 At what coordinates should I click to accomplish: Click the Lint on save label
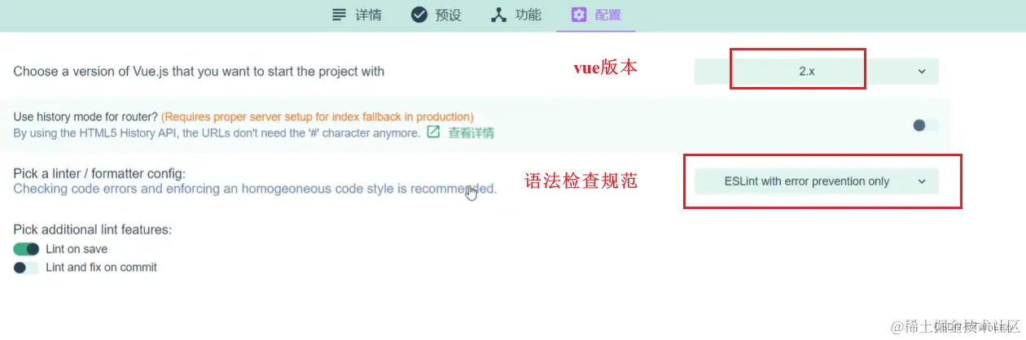[x=77, y=249]
